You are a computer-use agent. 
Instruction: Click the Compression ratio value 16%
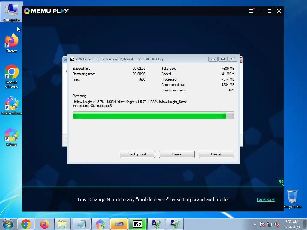click(231, 90)
